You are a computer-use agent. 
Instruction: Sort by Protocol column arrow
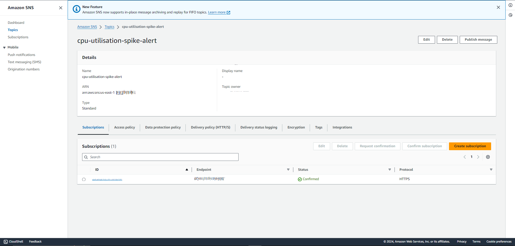tap(491, 170)
